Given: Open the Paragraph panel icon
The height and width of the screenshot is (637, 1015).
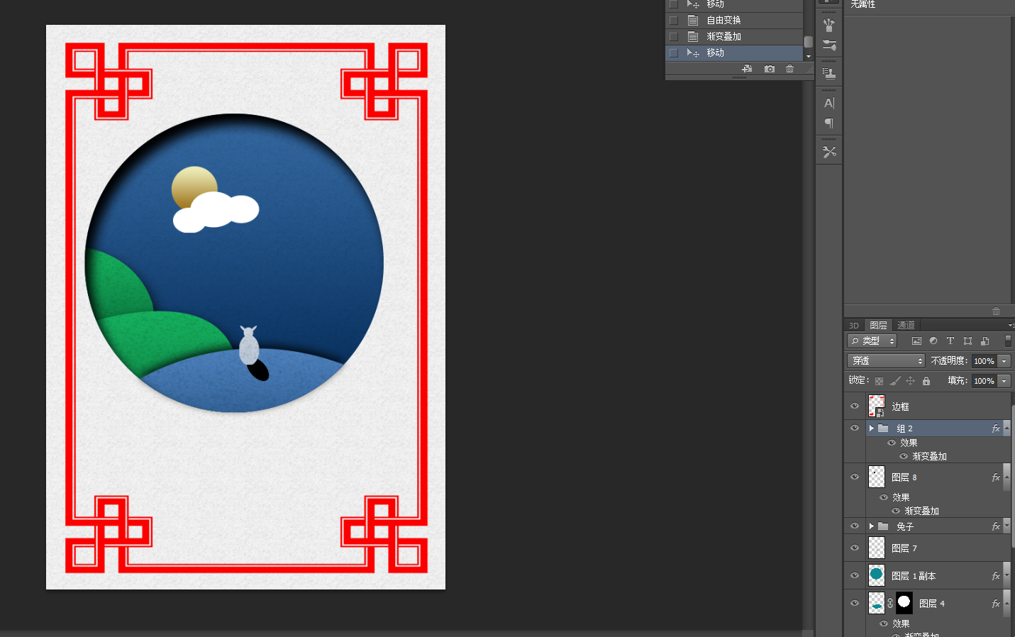Looking at the screenshot, I should pyautogui.click(x=829, y=123).
